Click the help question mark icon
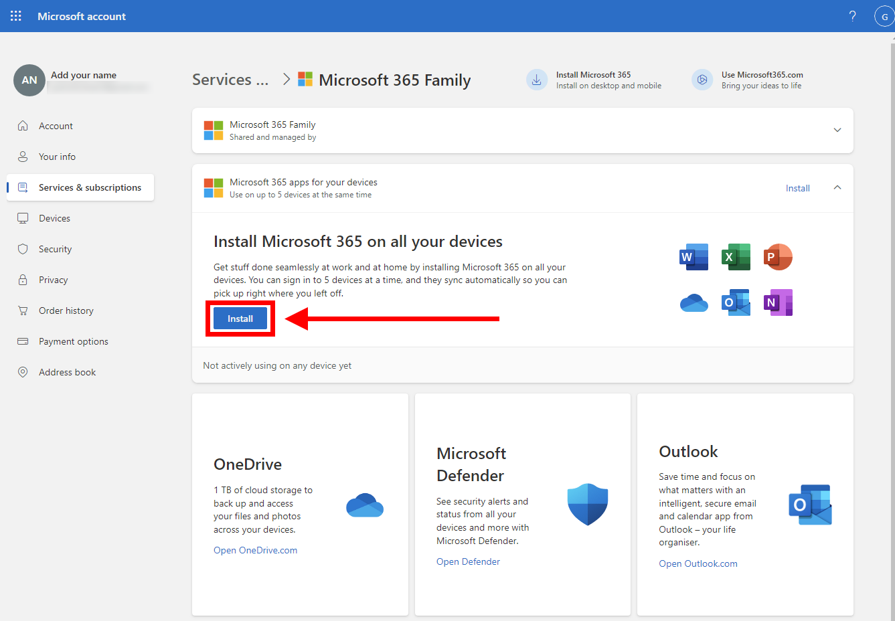 [x=852, y=16]
